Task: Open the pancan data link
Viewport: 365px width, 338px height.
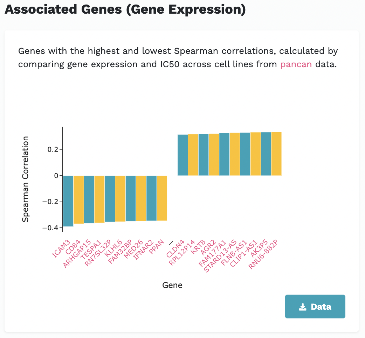Action: (296, 65)
